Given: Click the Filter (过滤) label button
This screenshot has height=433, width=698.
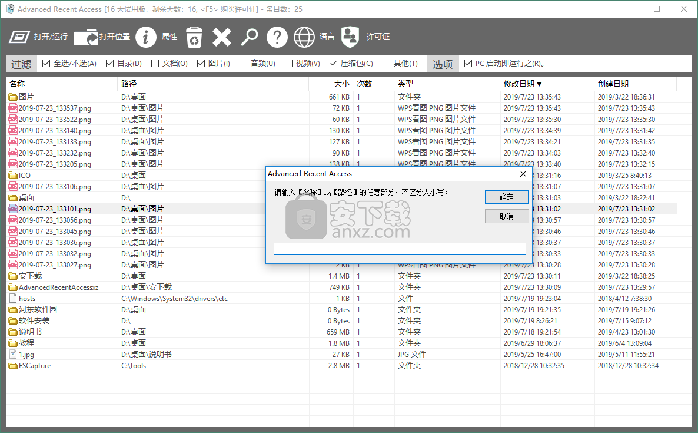Looking at the screenshot, I should (21, 64).
